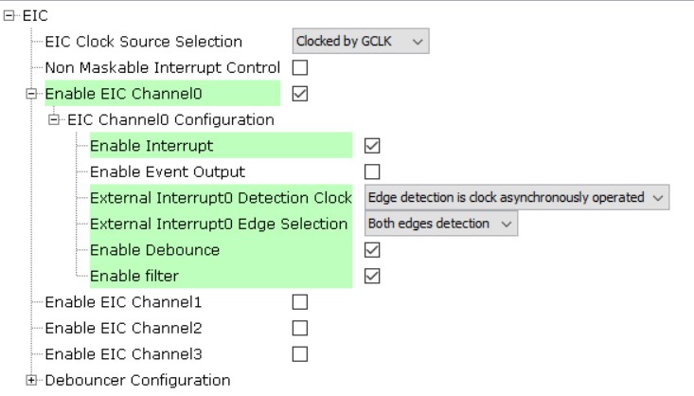The image size is (694, 396).
Task: Collapse EIC Channel0 Configuration section
Action: tap(54, 120)
